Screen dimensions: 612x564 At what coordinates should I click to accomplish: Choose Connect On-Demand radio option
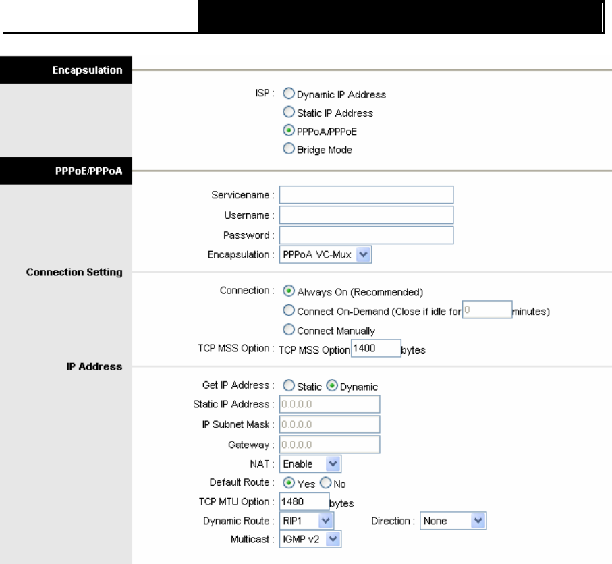tap(288, 310)
